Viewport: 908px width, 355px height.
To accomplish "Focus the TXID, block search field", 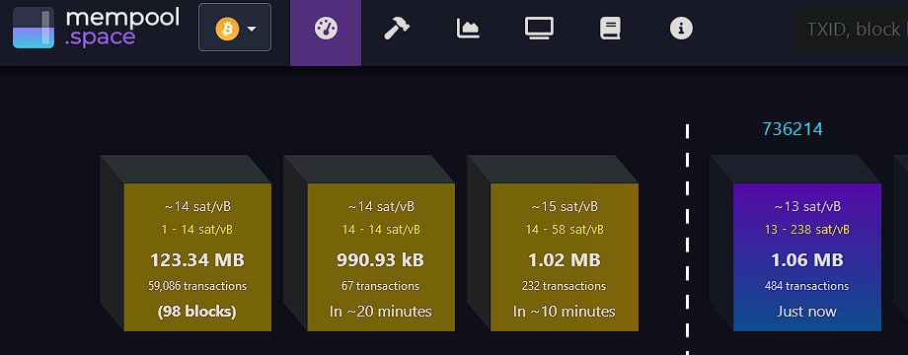I will click(850, 29).
